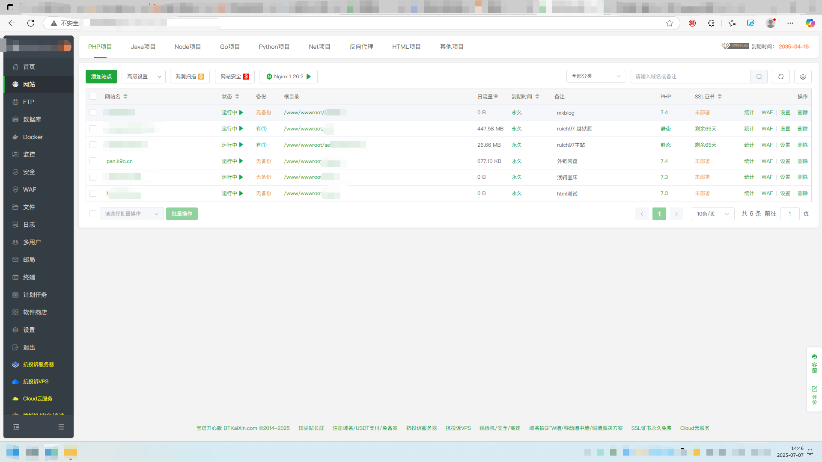
Task: Open the 客服 customer service widget
Action: pos(814,364)
